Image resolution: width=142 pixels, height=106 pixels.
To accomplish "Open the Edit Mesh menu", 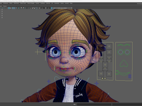I will [16, 3].
